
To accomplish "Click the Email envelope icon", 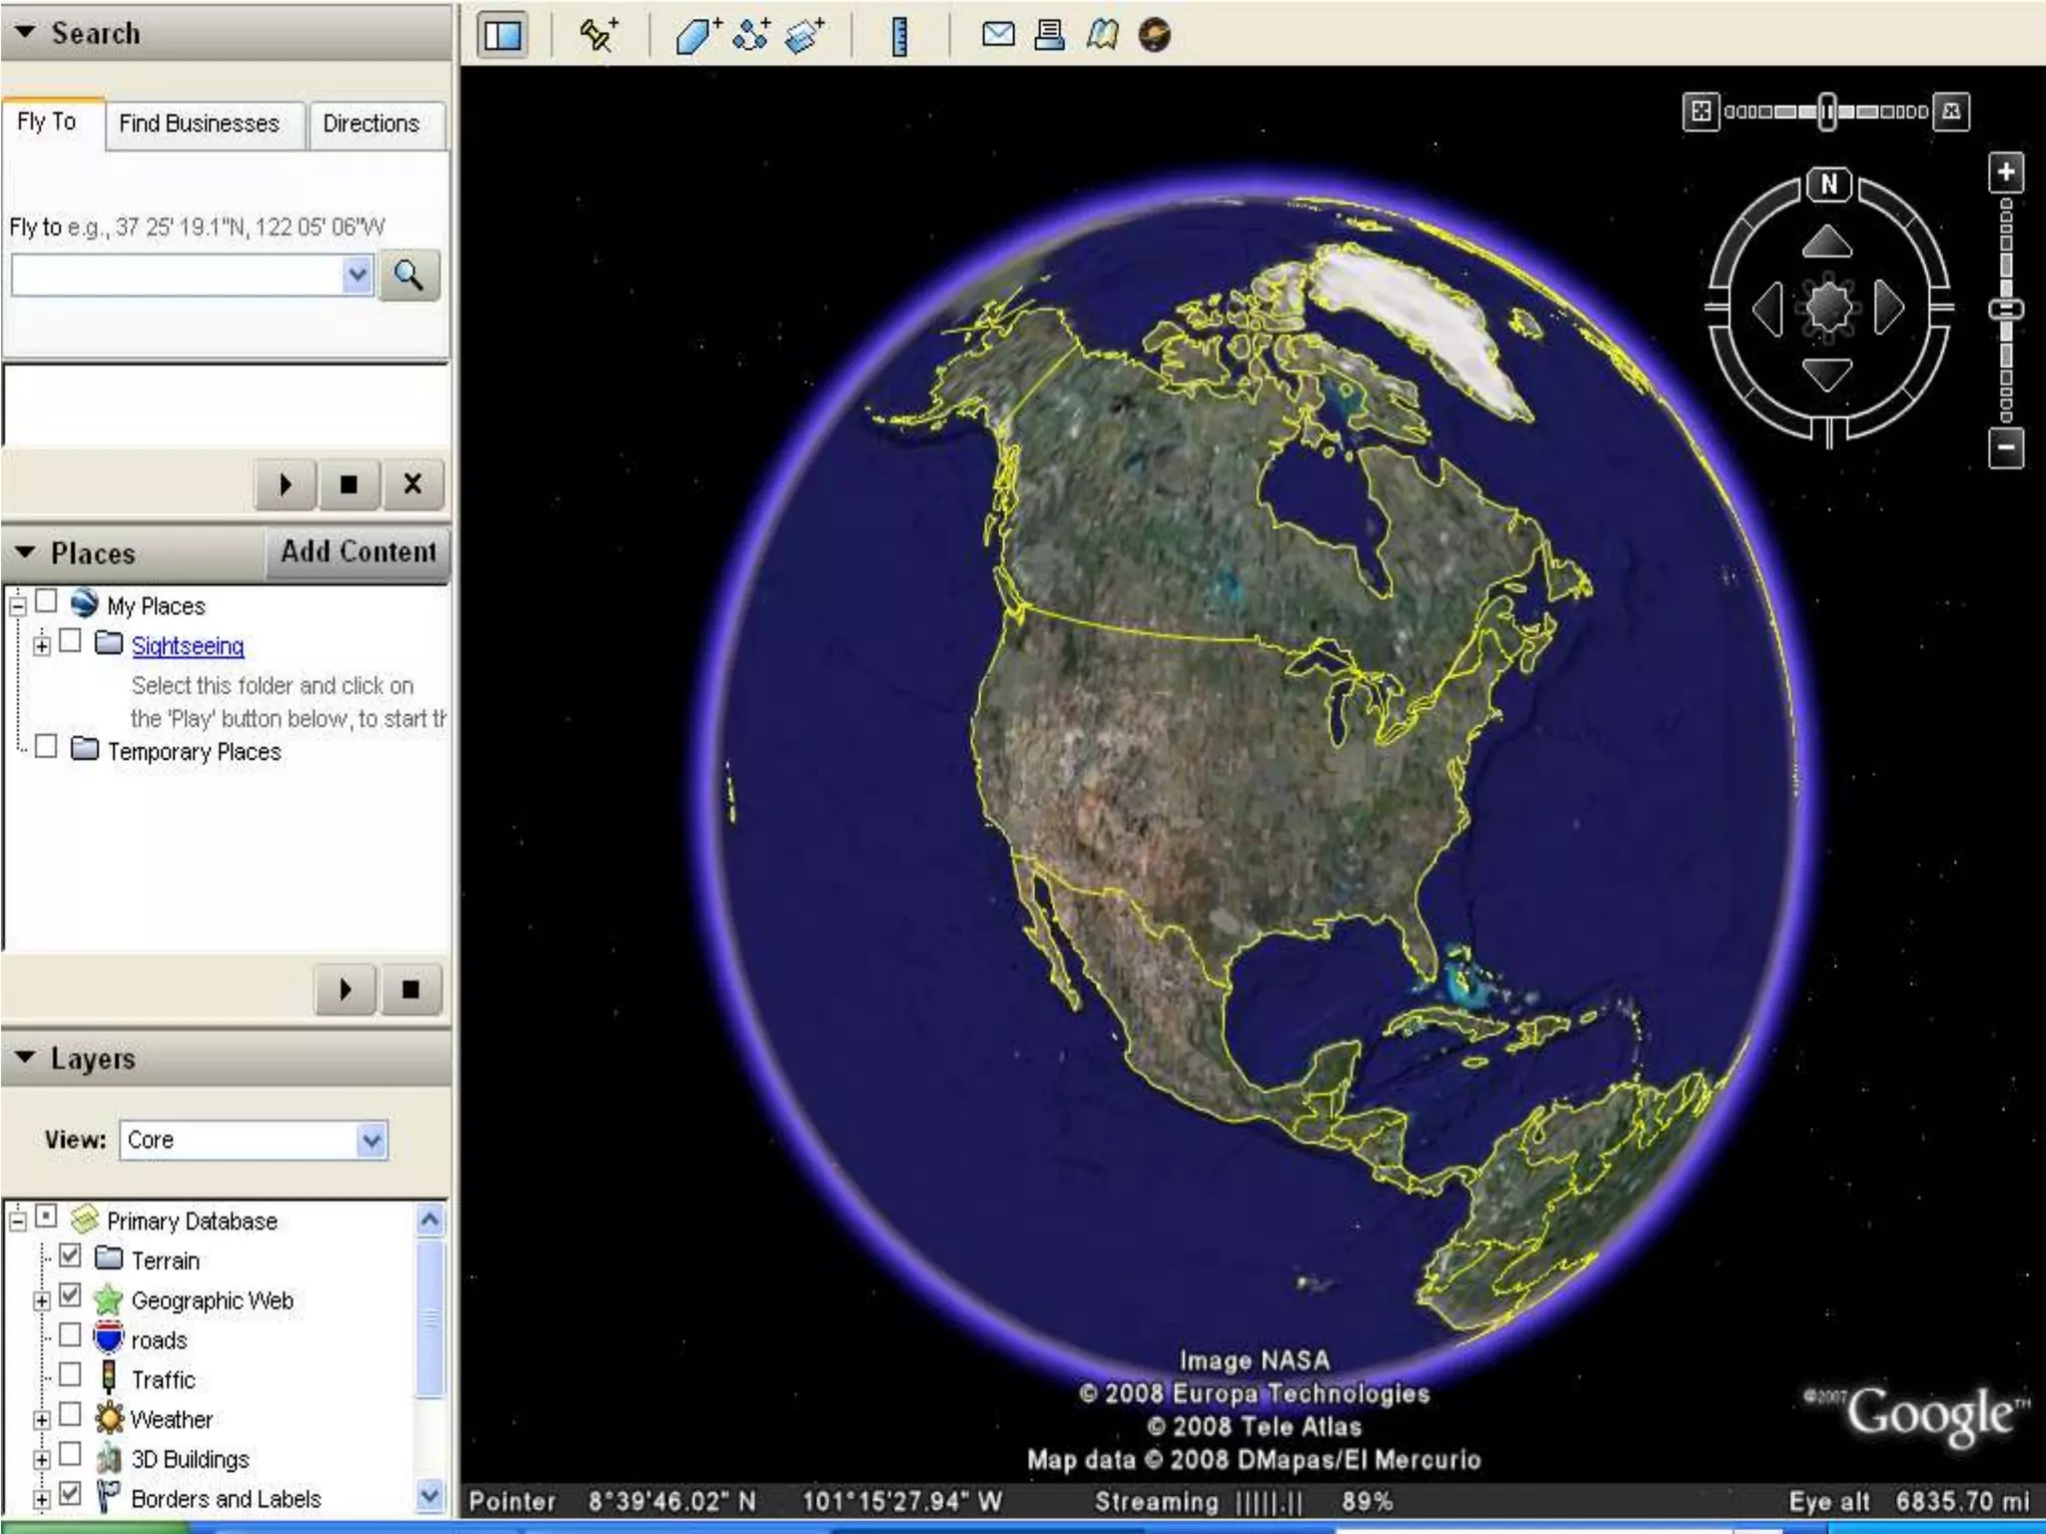I will [997, 35].
